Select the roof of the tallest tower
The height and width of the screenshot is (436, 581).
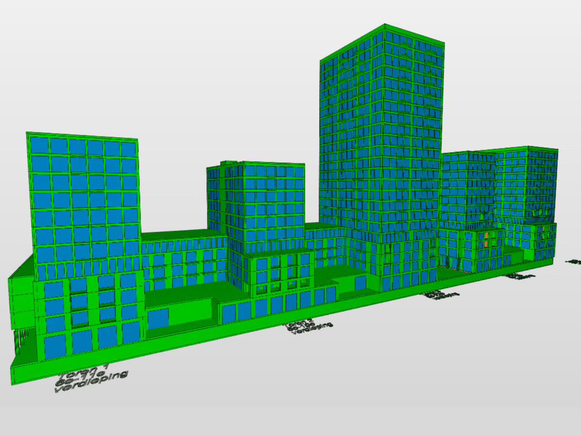(382, 33)
